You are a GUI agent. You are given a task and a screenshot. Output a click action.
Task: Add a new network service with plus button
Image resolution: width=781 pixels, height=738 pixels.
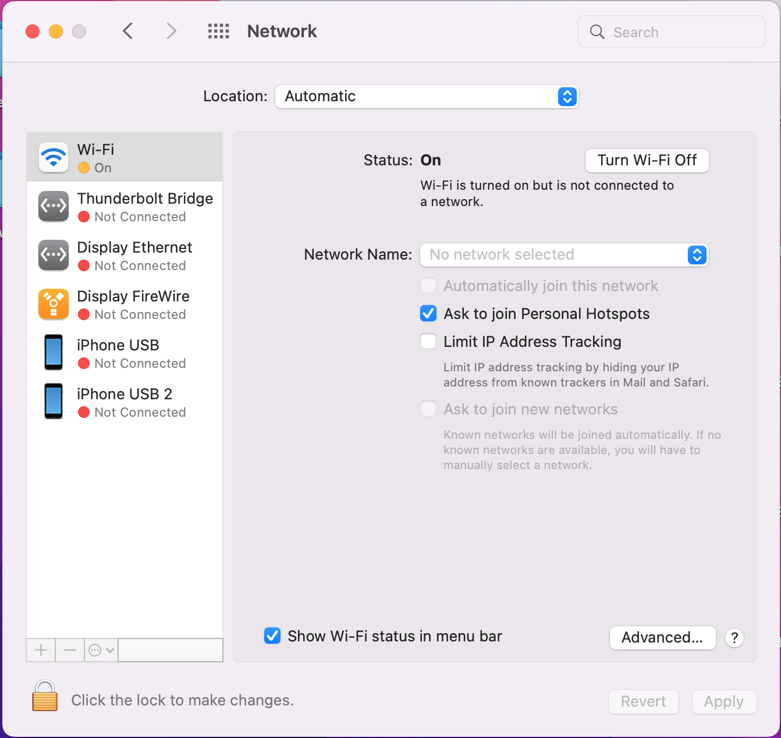[40, 650]
